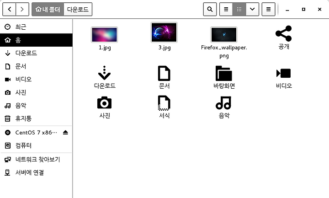The width and height of the screenshot is (329, 198).
Task: Click the 서식 label text
Action: coord(164,116)
